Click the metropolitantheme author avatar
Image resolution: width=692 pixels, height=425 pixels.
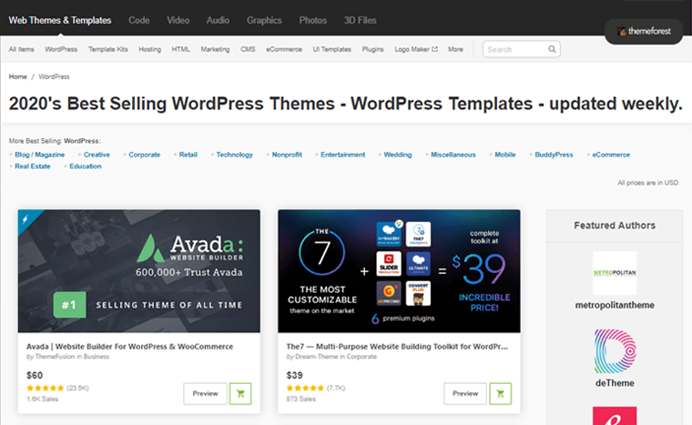tap(615, 273)
